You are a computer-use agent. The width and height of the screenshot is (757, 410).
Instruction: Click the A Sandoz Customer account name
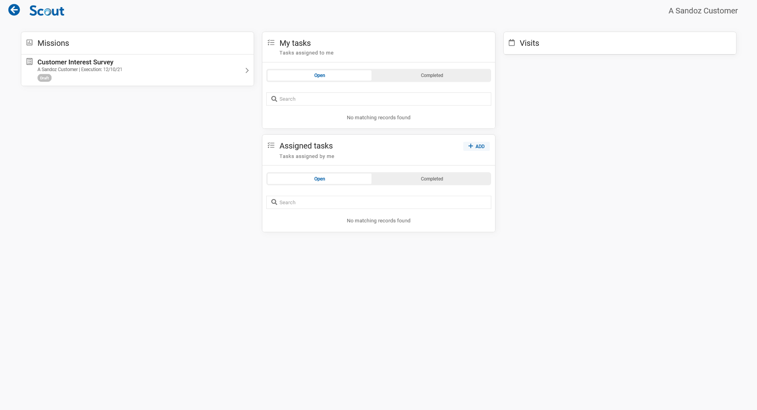(x=703, y=11)
